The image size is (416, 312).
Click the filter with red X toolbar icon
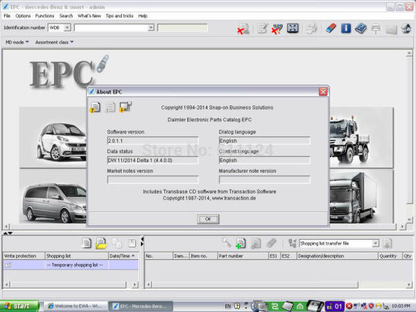tap(277, 28)
